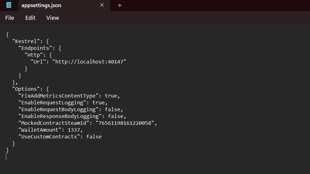Open the Edit menu
The height and width of the screenshot is (174, 310).
point(30,18)
